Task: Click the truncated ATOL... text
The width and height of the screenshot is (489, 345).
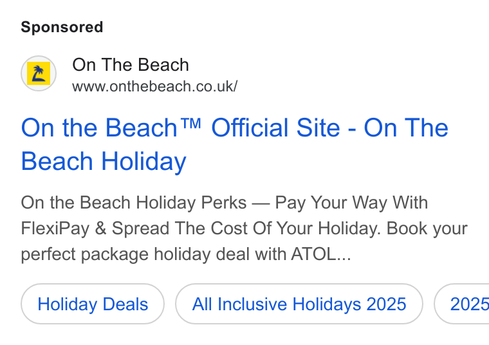Action: pos(321,254)
